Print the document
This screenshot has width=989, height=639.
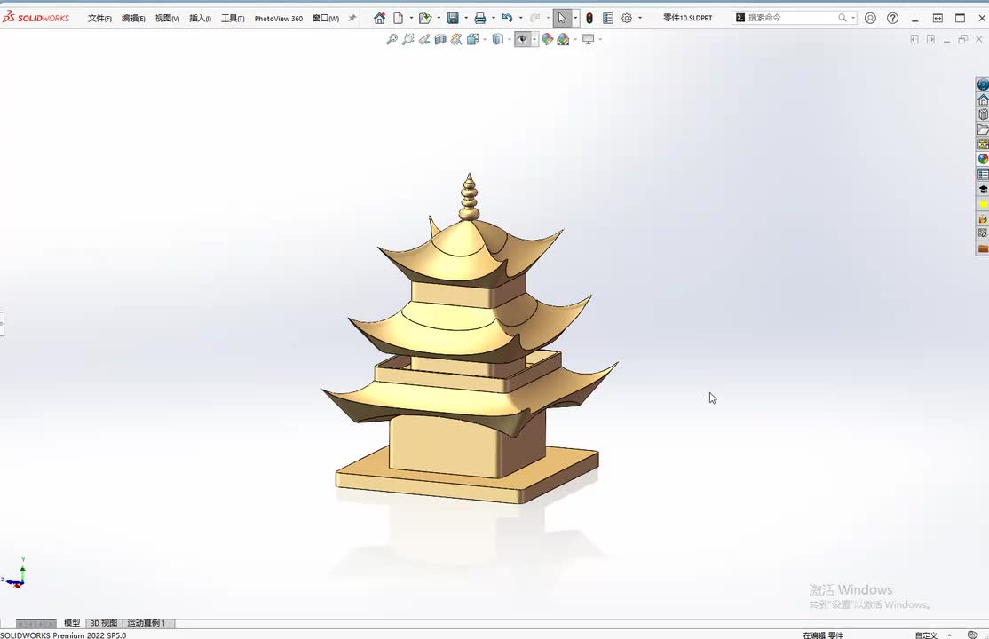(480, 19)
